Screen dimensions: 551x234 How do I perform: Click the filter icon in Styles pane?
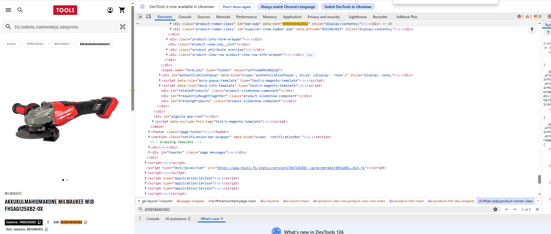click(548, 32)
